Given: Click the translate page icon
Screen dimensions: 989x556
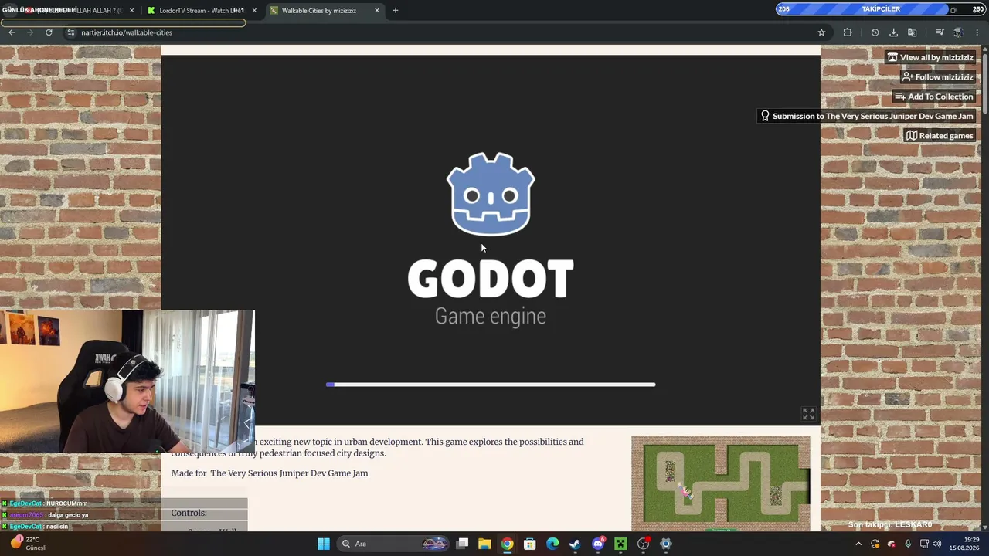Looking at the screenshot, I should [x=912, y=32].
